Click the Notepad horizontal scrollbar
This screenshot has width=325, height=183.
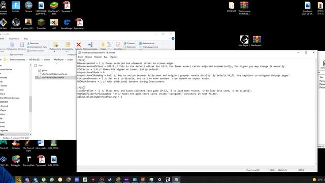196,167
